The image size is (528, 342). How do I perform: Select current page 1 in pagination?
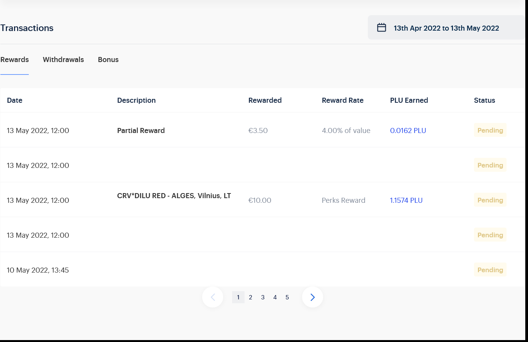click(238, 297)
